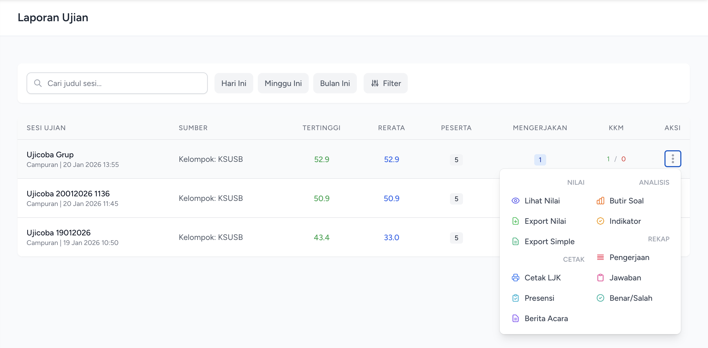This screenshot has height=348, width=708.
Task: Choose Pengerjaan in the Rekap section
Action: pos(629,257)
